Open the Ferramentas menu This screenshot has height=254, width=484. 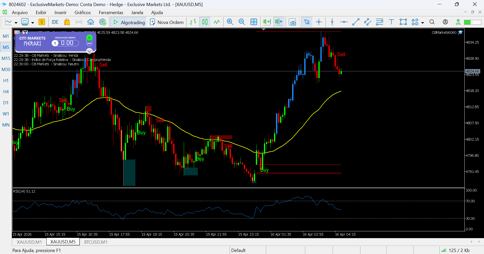111,13
